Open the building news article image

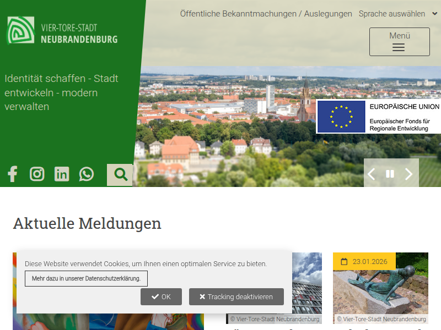click(306, 286)
